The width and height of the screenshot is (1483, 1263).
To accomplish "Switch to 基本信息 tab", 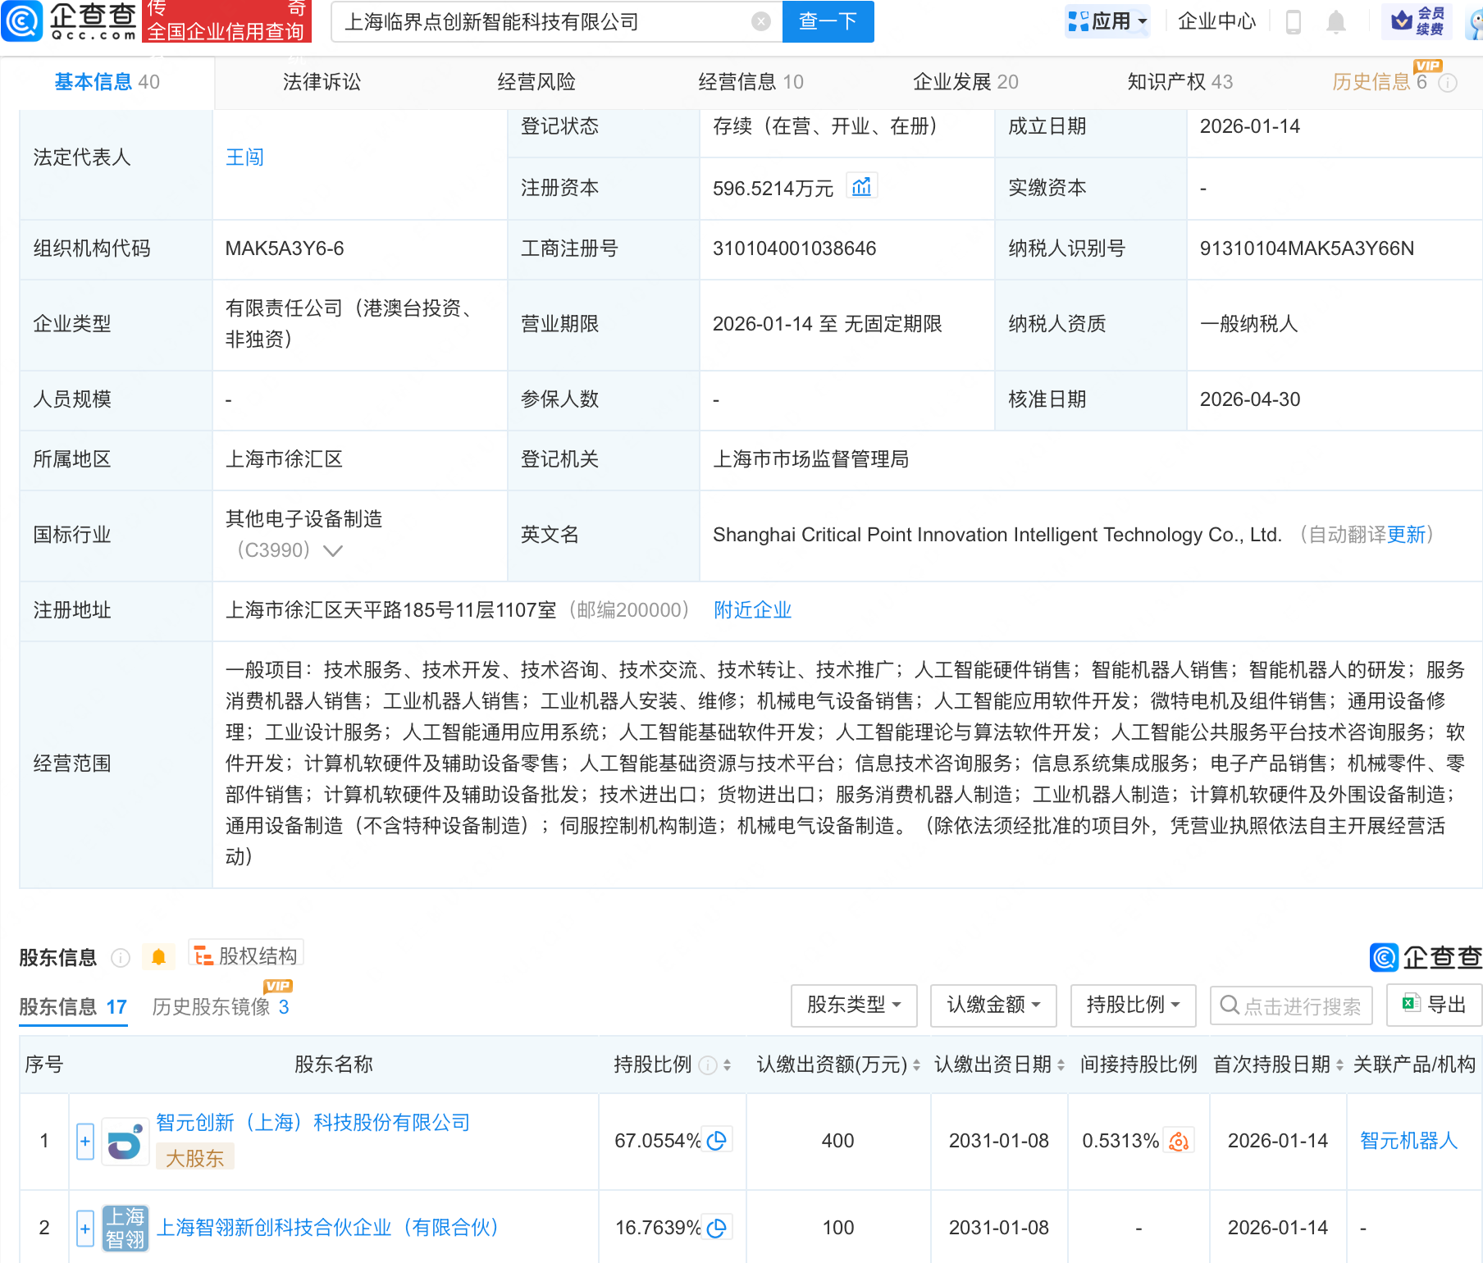I will 107,82.
